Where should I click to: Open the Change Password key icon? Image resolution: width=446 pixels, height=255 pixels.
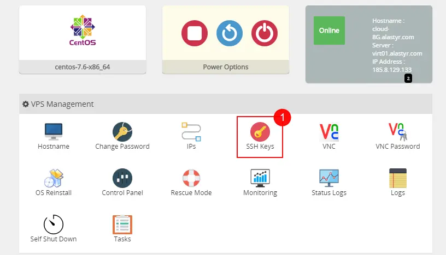click(x=122, y=132)
